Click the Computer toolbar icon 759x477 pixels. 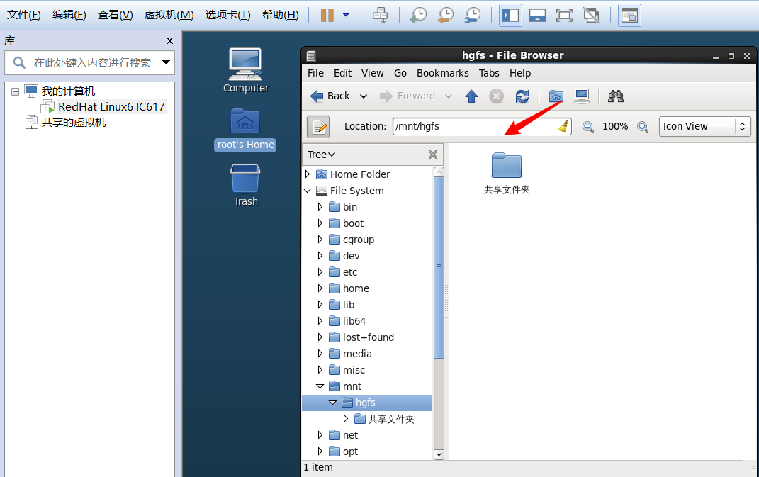pyautogui.click(x=582, y=96)
